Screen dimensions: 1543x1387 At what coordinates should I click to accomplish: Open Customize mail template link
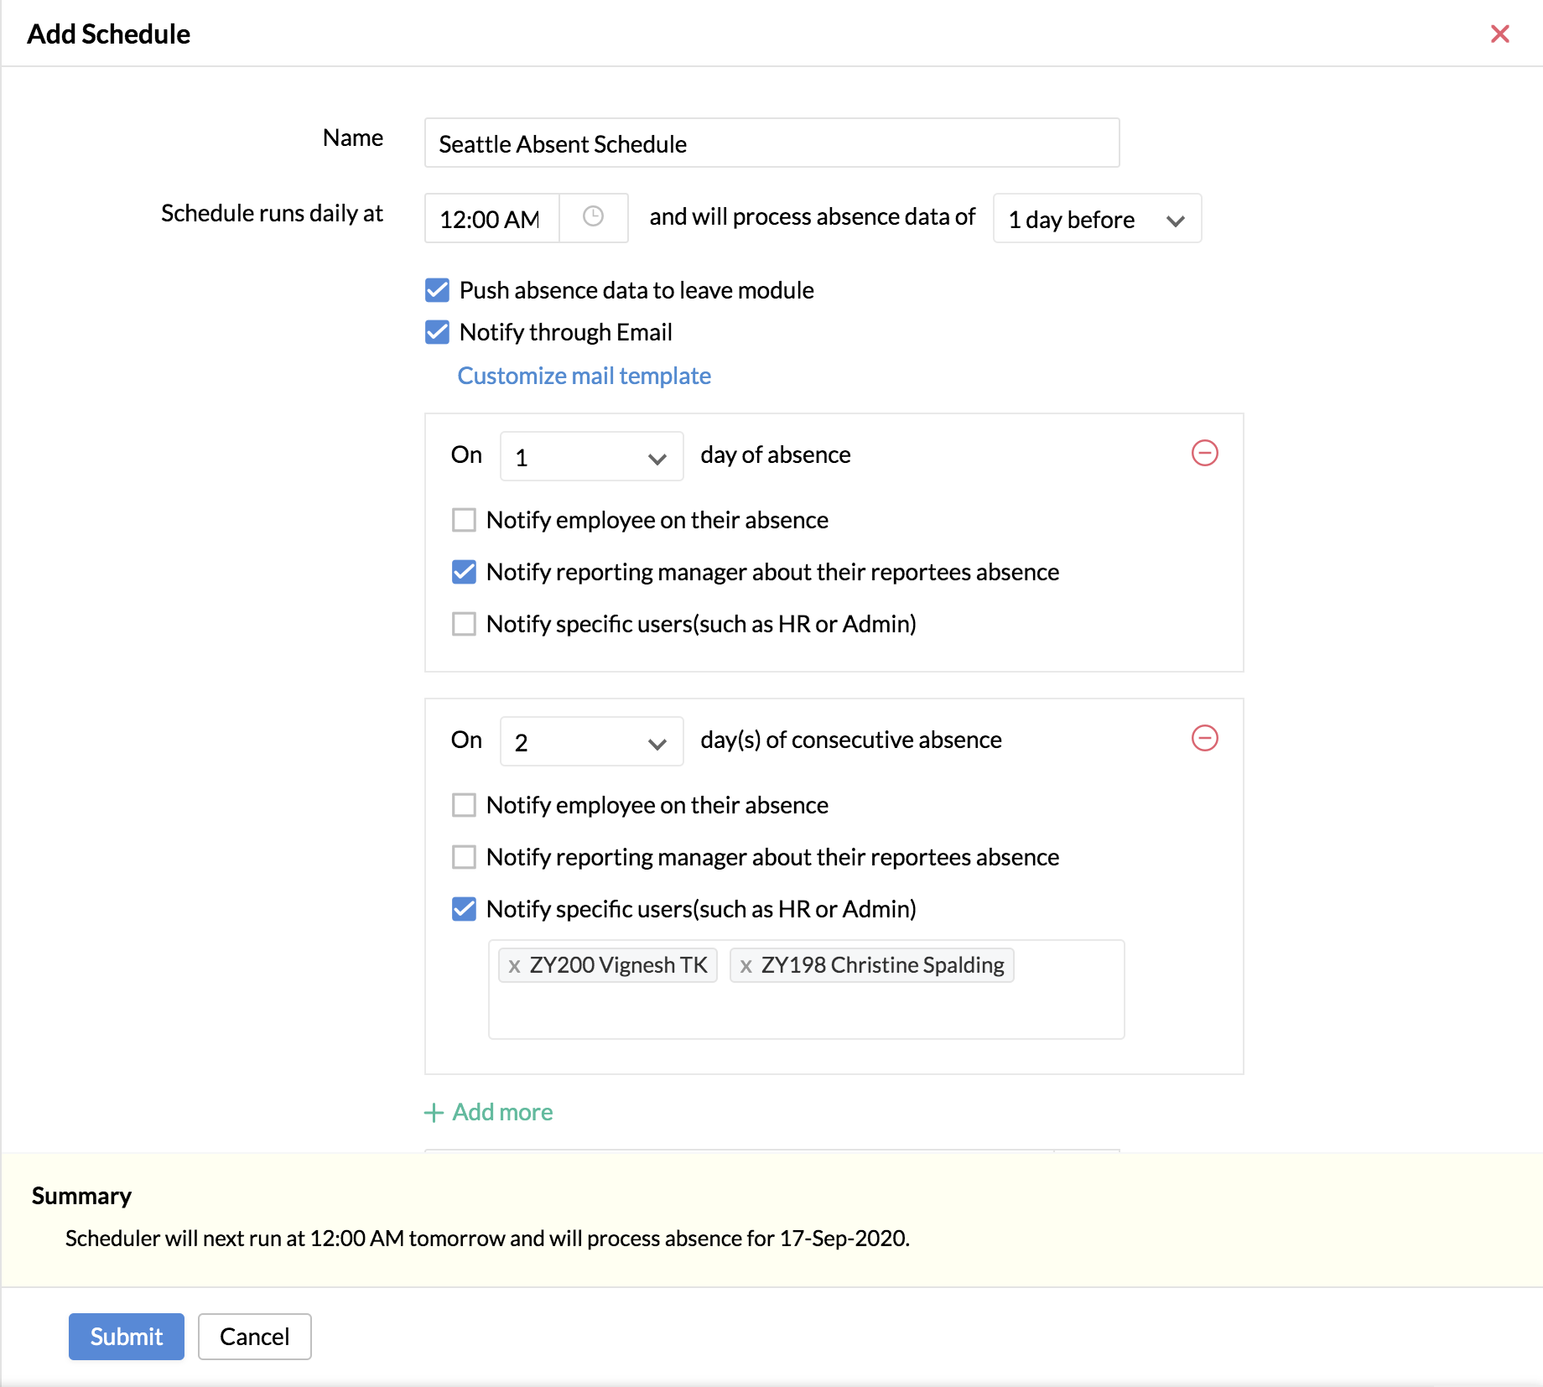[x=584, y=376]
